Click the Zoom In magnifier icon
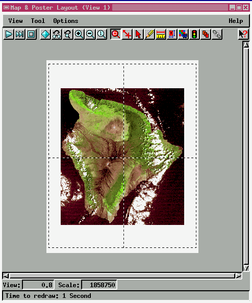252x303 pixels. click(x=79, y=34)
